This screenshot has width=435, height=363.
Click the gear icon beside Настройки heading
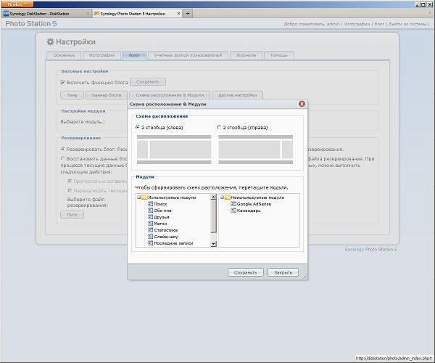(50, 42)
